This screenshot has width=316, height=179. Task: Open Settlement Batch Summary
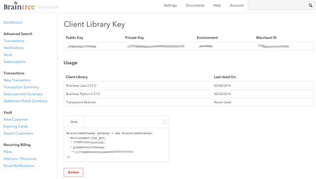(x=25, y=101)
